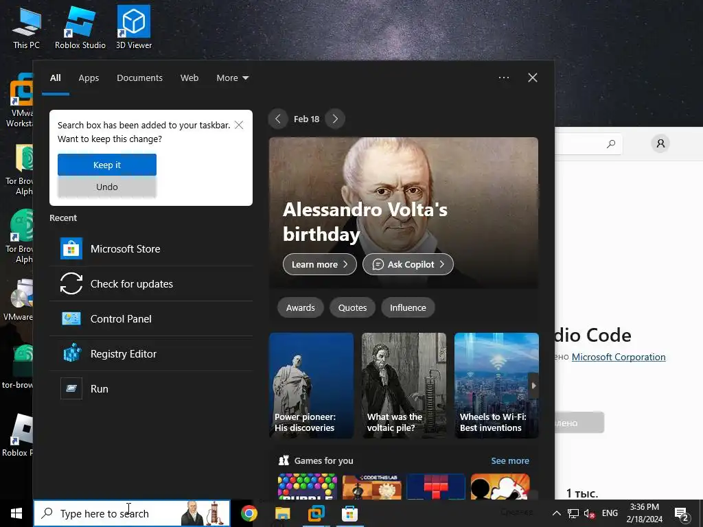Image resolution: width=703 pixels, height=527 pixels.
Task: Open the Alessandro Volta's birthday banner
Action: [x=404, y=213]
